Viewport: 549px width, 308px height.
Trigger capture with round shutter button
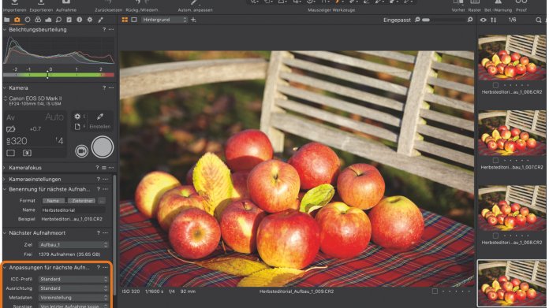[x=103, y=147]
